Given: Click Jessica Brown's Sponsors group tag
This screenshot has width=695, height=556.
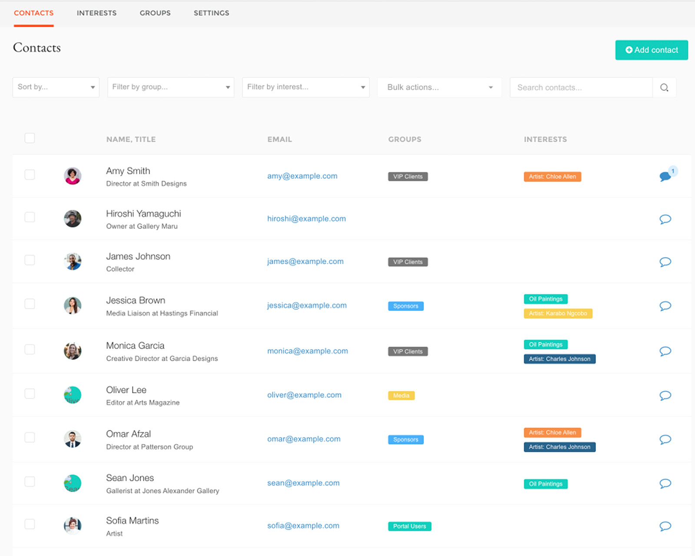Looking at the screenshot, I should [x=406, y=306].
